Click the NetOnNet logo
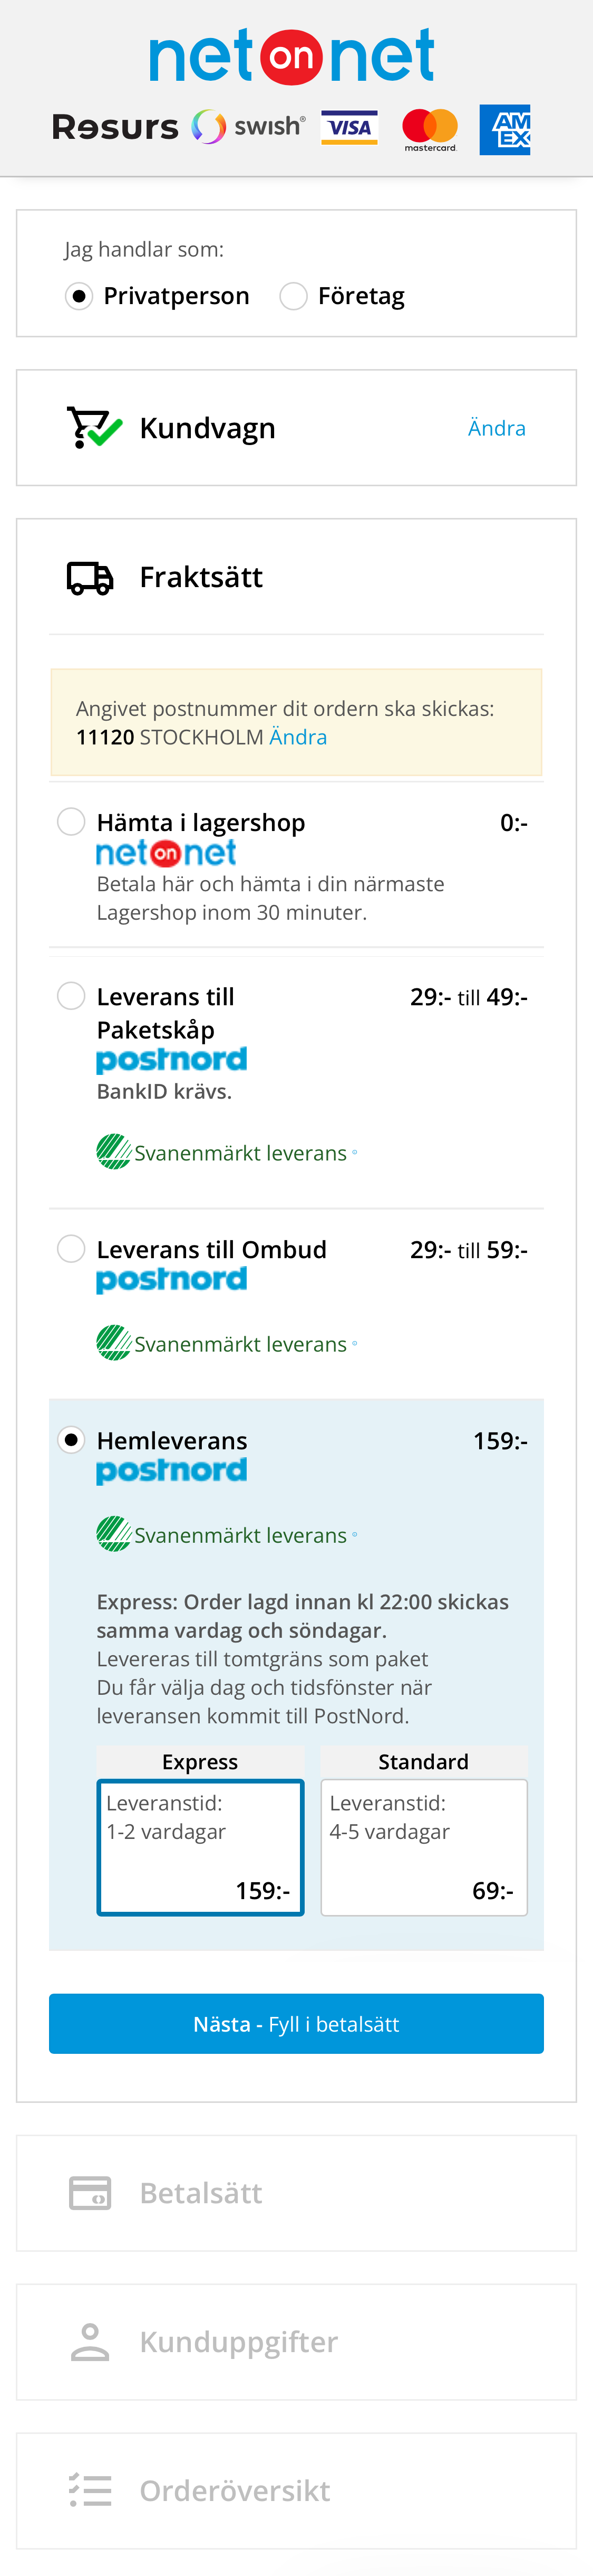This screenshot has height=2576, width=593. (291, 57)
